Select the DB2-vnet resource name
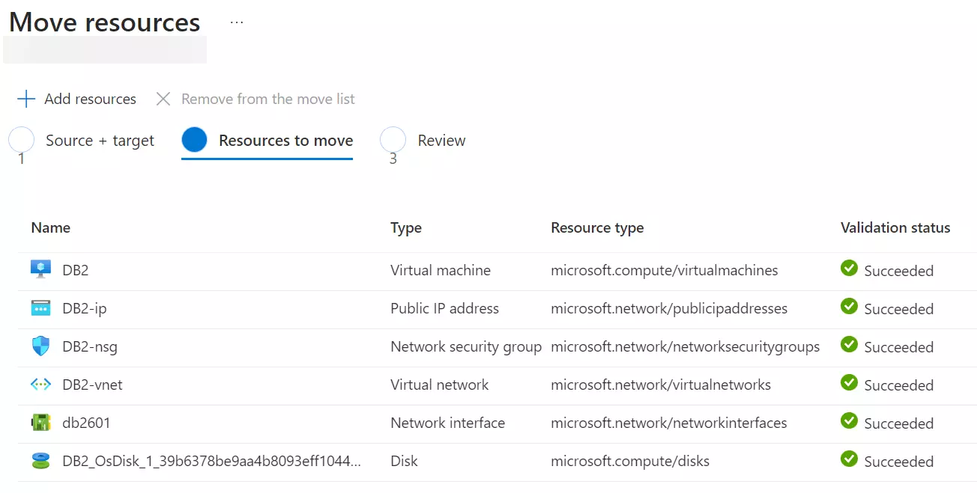977x493 pixels. click(92, 385)
